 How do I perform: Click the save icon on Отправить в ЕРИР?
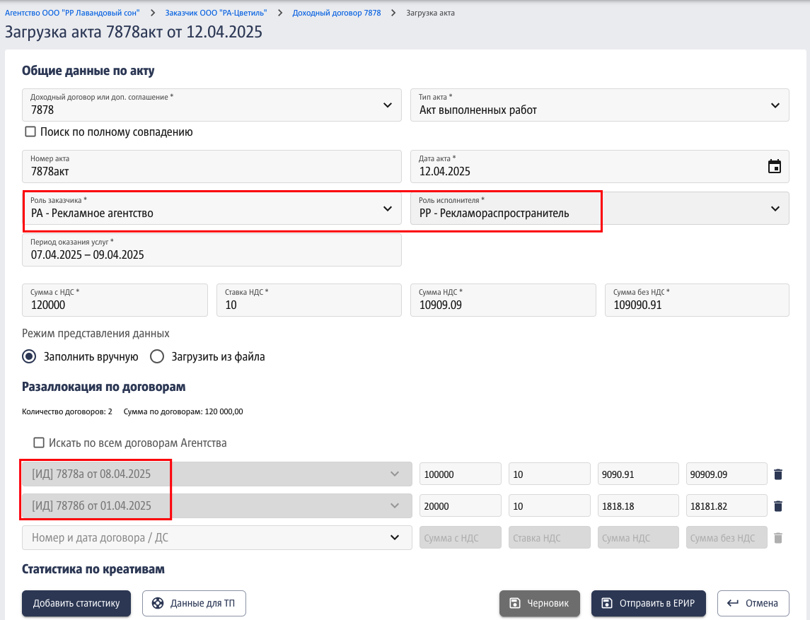point(607,603)
